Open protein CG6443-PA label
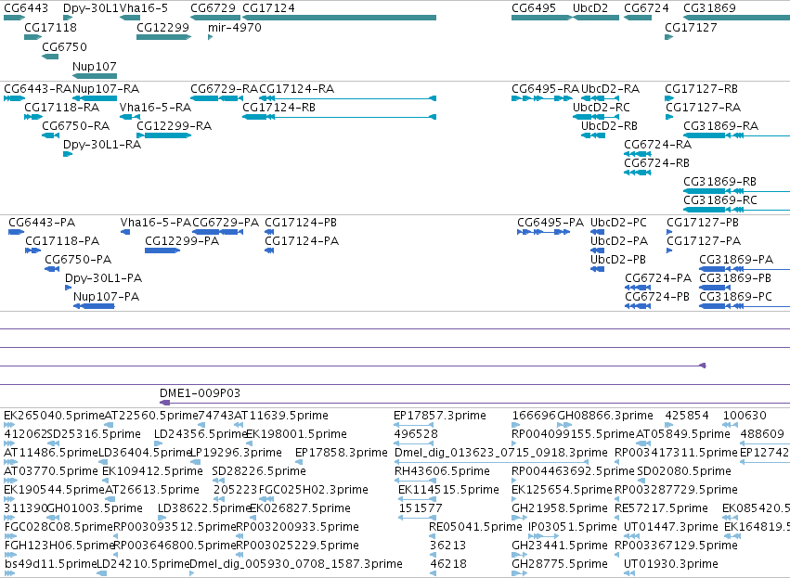This screenshot has height=578, width=790. click(x=42, y=223)
